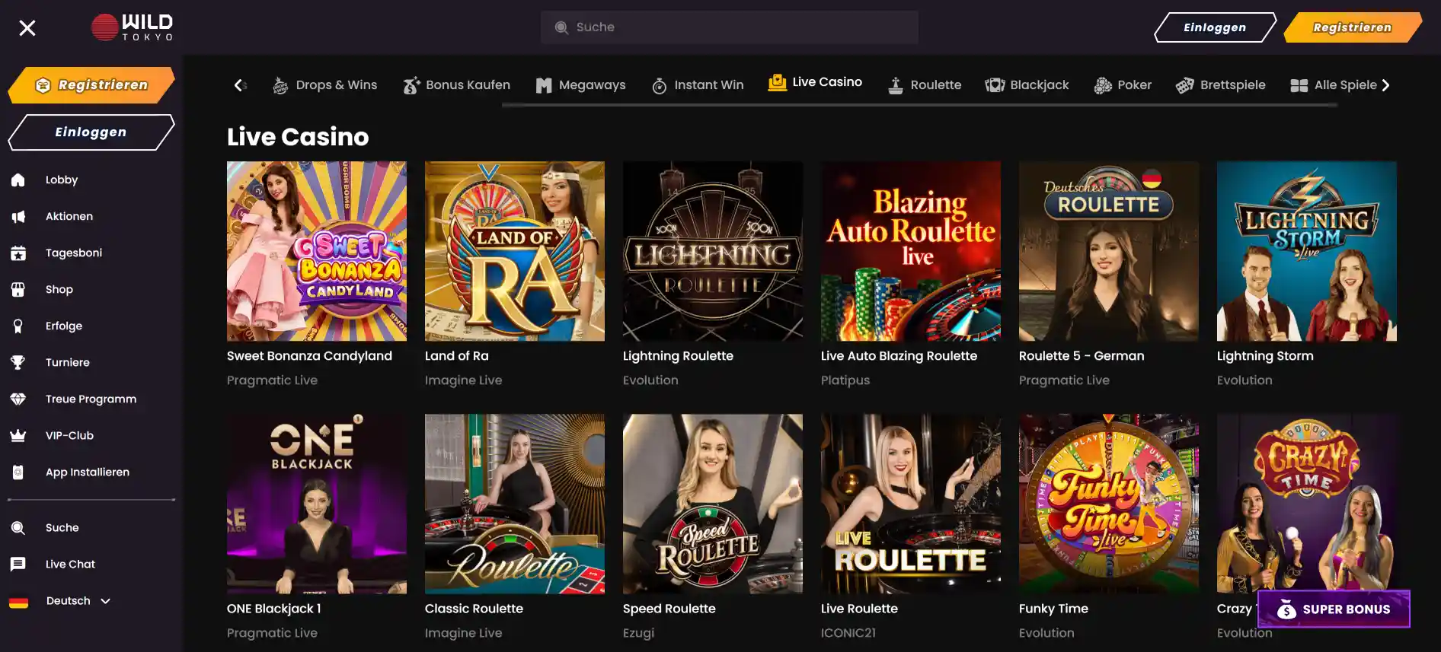
Task: Select the Live Casino tab
Action: click(816, 82)
